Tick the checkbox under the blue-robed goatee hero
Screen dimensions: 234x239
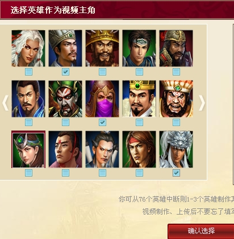(x=28, y=123)
